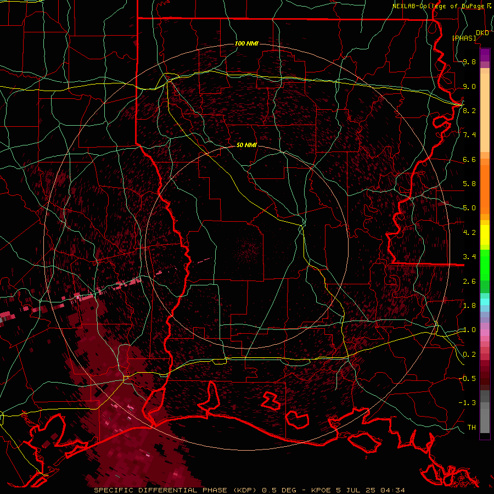The image size is (494, 494).
Task: Click the 6.6 value on the color scale
Action: click(x=469, y=159)
